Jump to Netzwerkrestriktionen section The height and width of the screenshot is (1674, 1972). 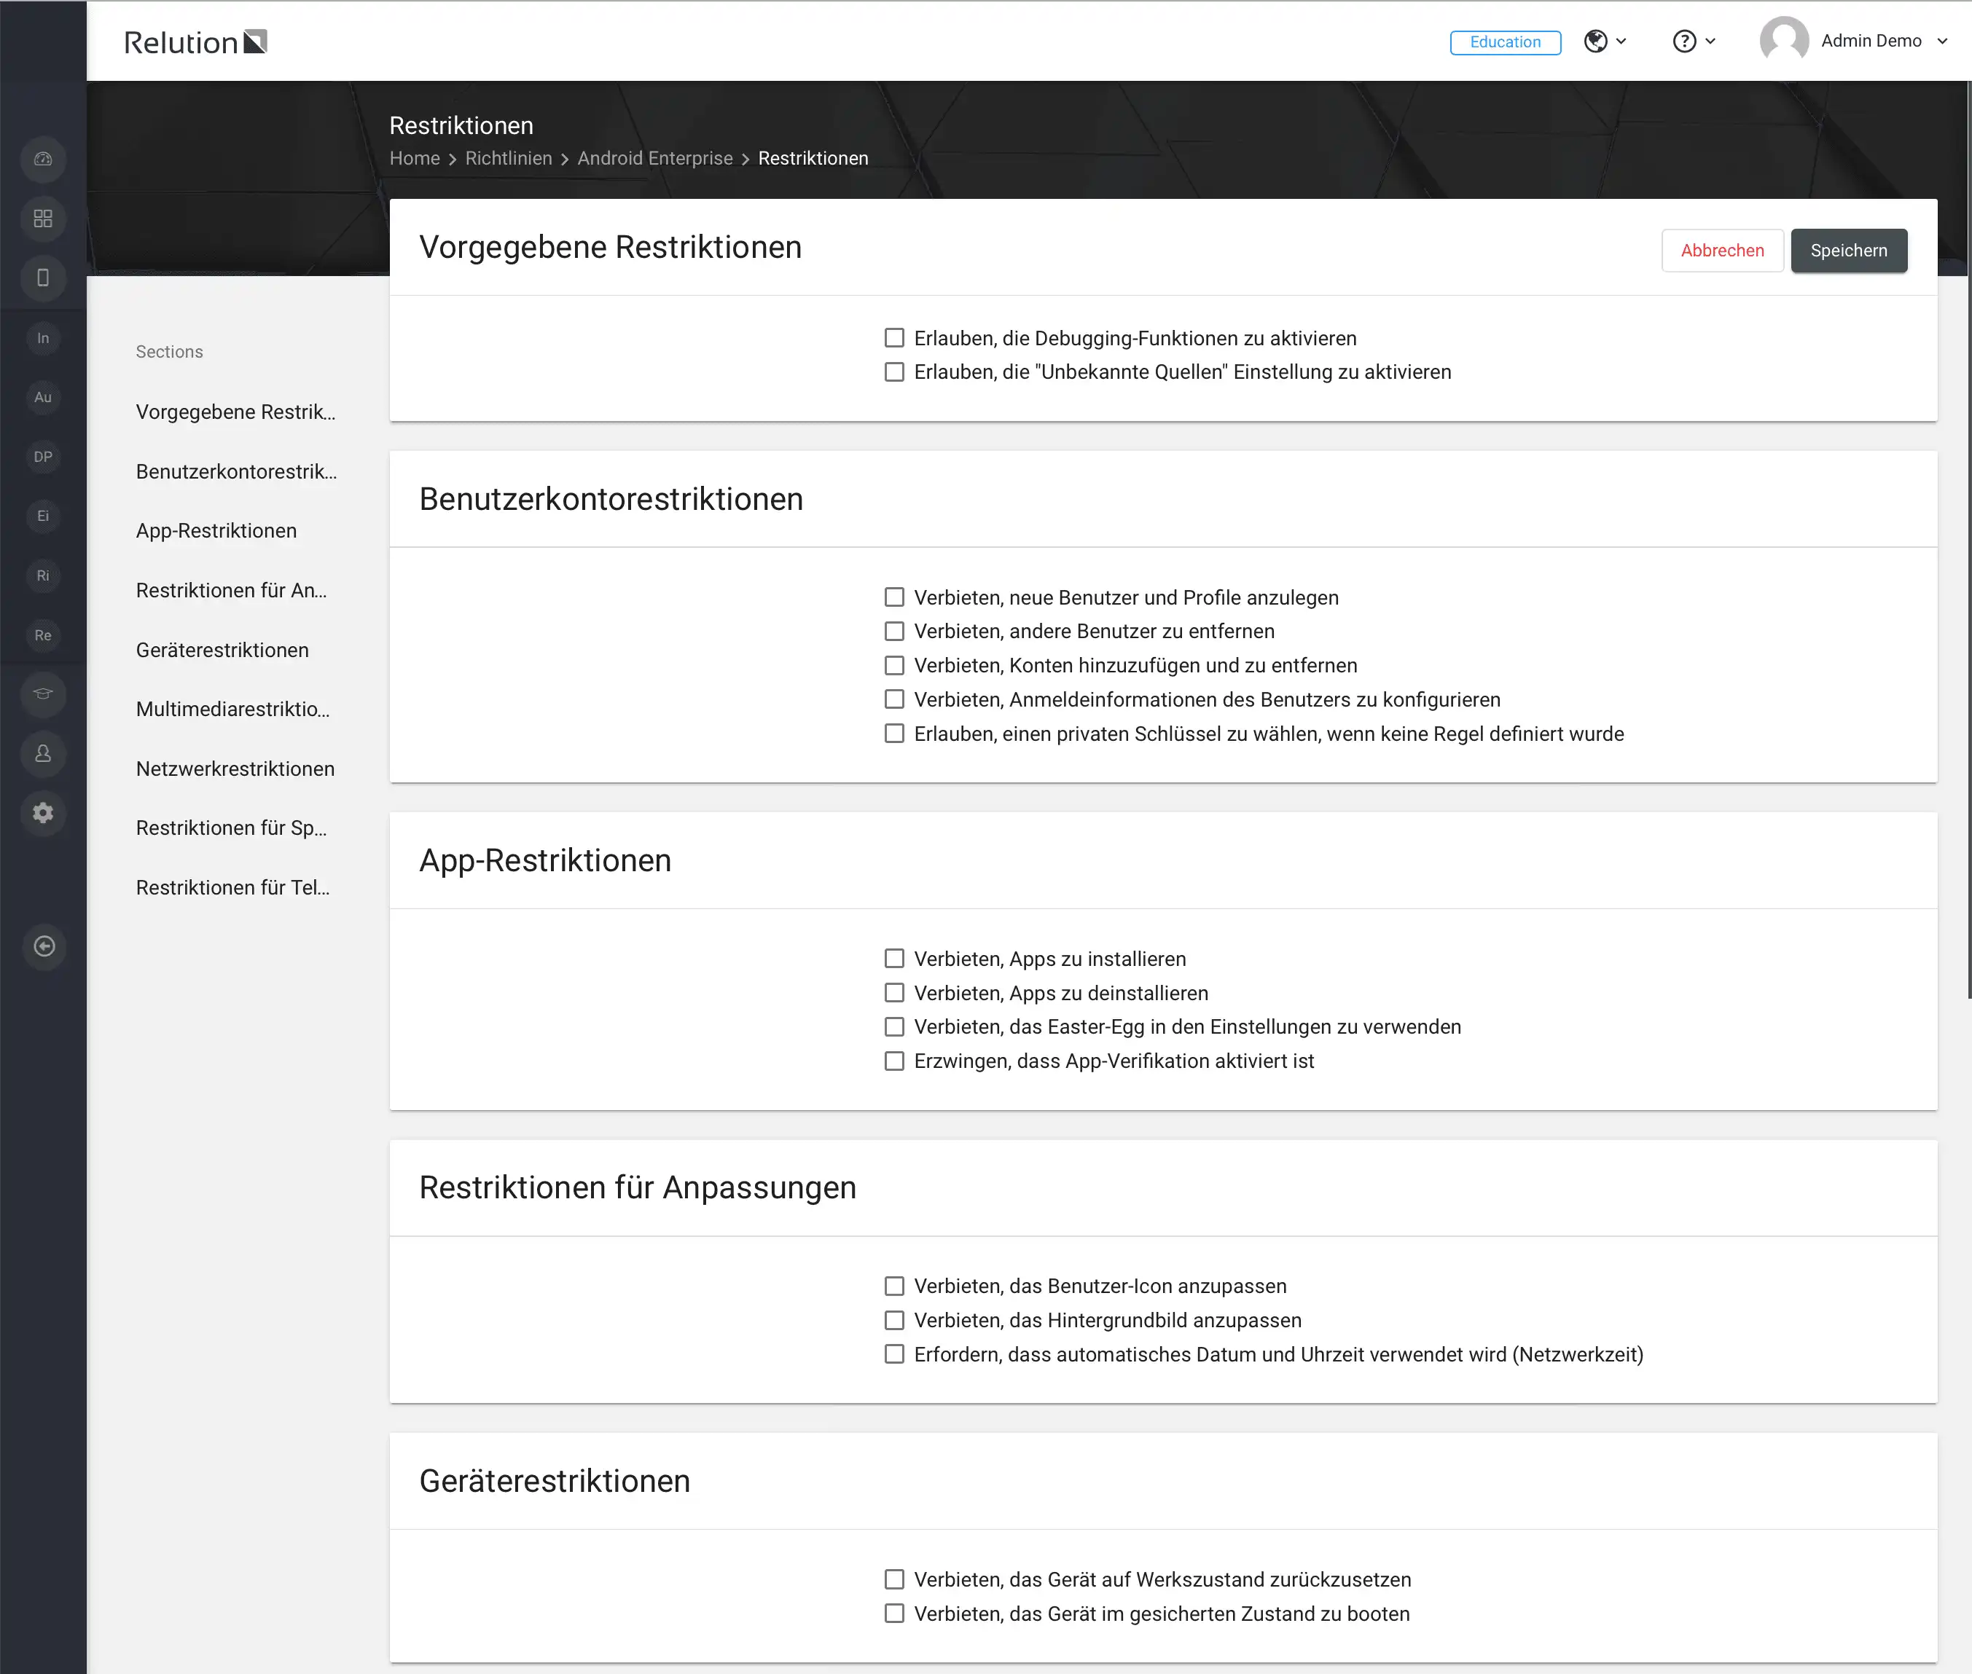point(235,769)
